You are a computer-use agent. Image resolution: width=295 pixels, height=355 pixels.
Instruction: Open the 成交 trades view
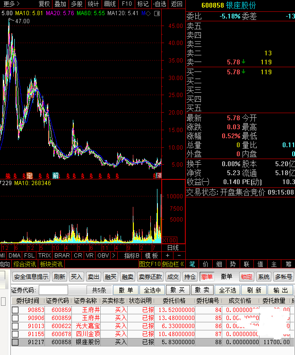tap(173, 277)
